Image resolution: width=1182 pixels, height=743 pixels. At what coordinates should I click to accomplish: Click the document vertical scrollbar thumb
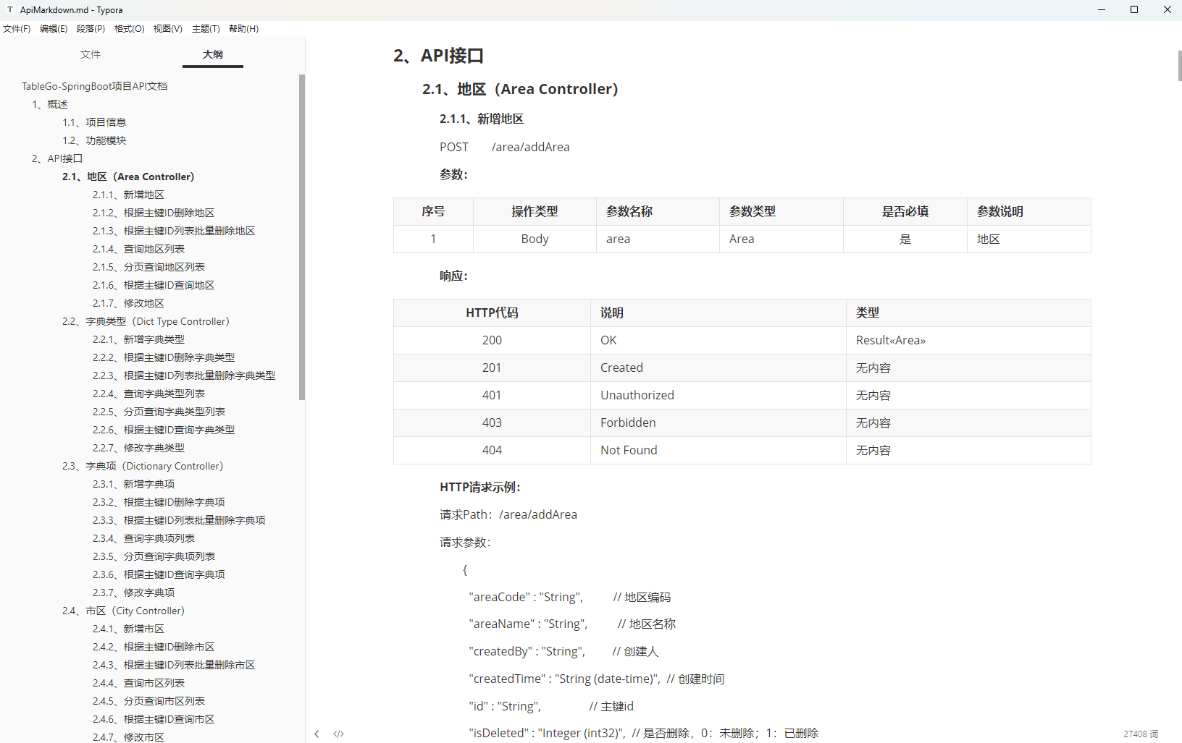click(1180, 66)
